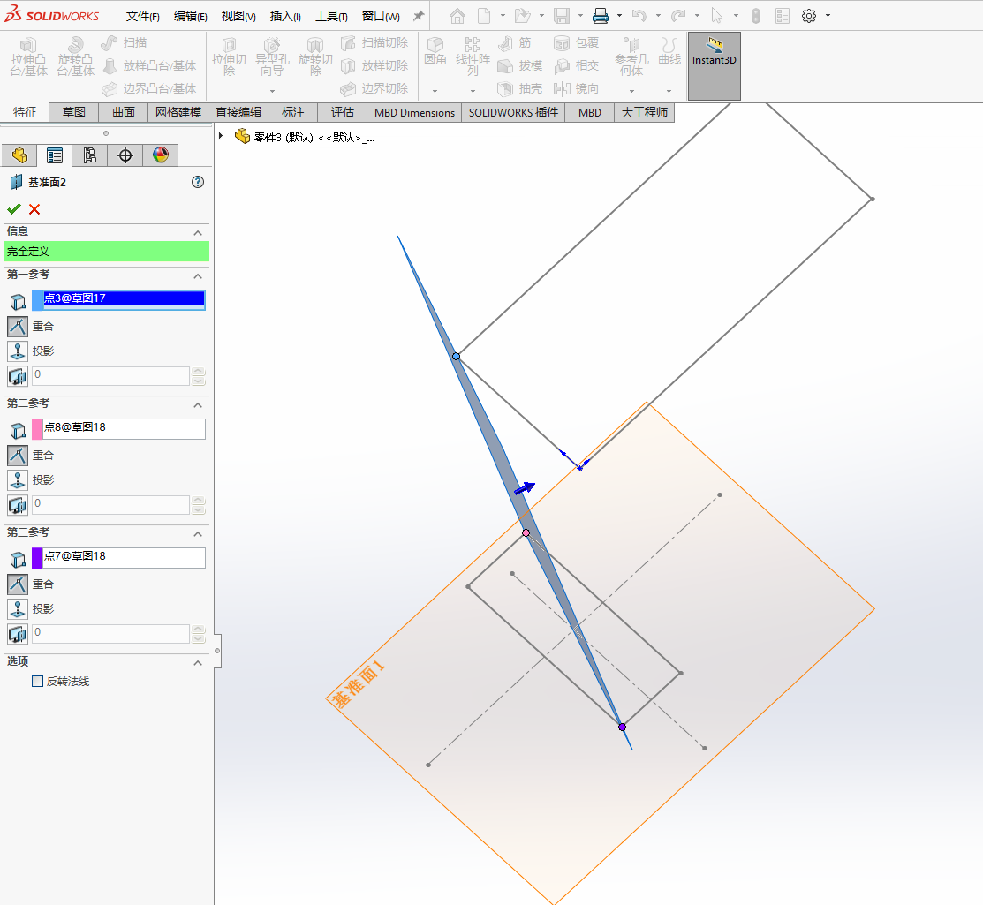Viewport: 983px width, 905px height.
Task: Collapse the 选项 section
Action: [x=198, y=662]
